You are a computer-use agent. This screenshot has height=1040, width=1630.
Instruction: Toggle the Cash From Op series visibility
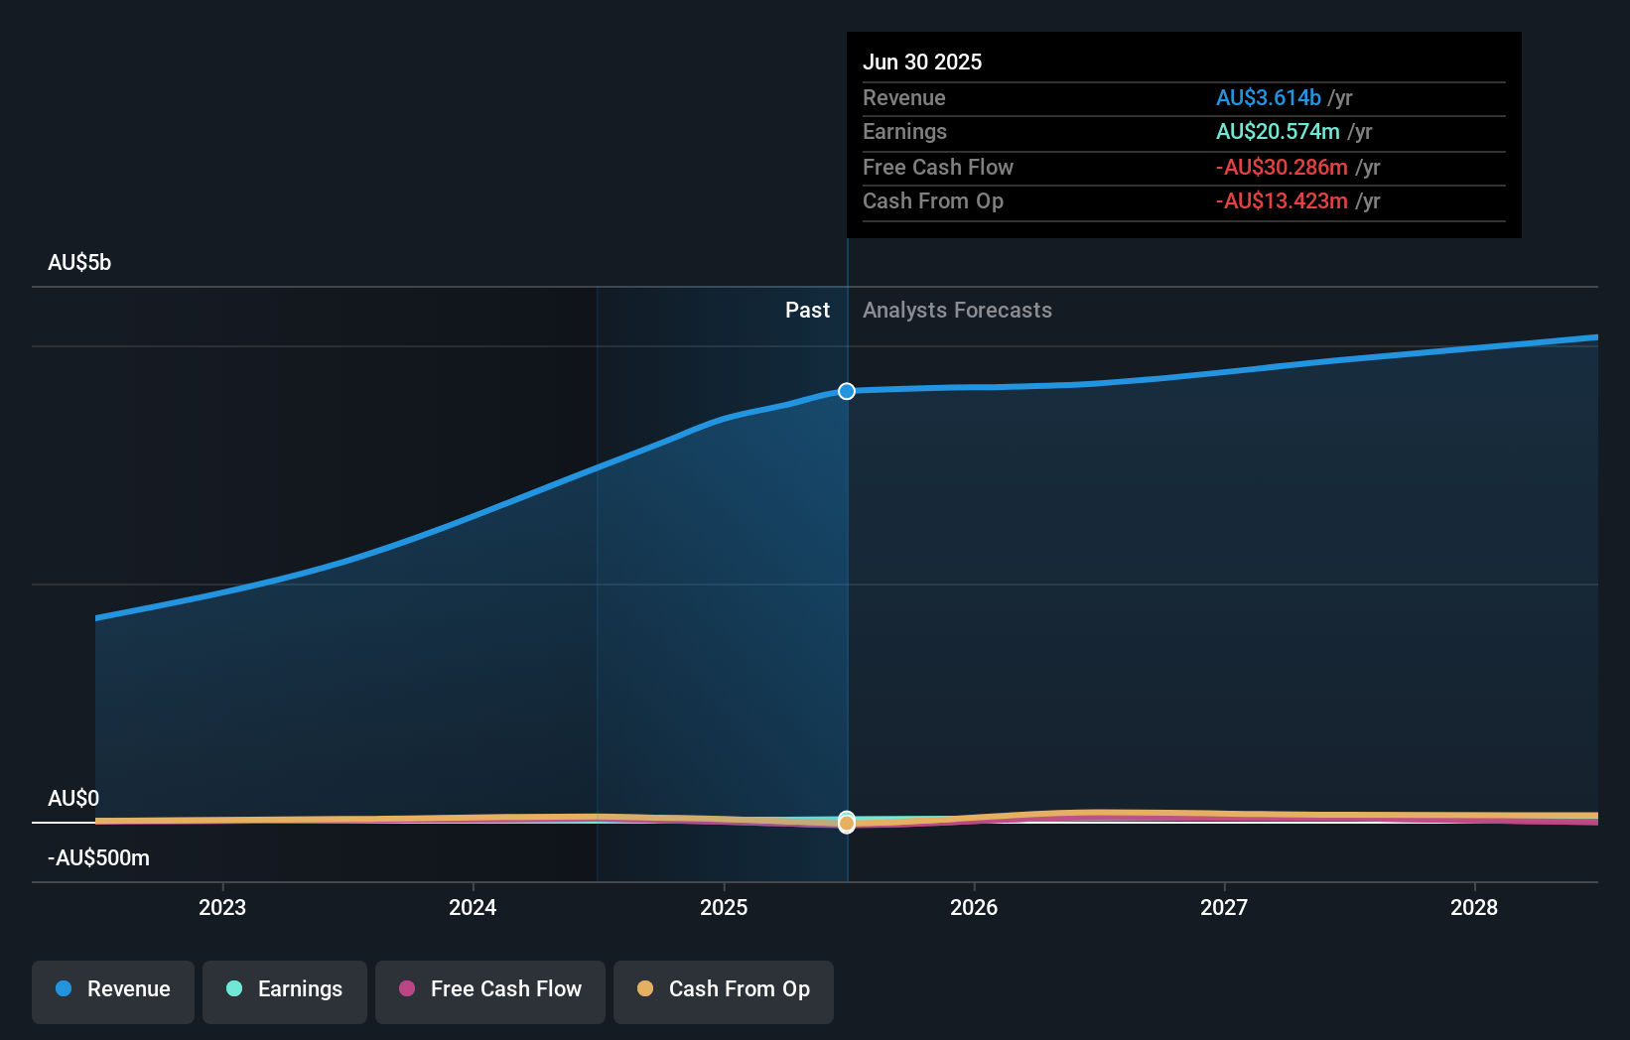coord(723,989)
